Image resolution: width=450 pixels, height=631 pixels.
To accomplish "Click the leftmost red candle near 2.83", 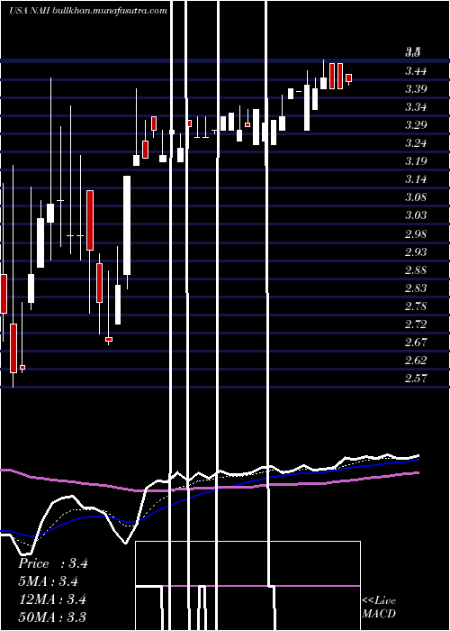I will [x=4, y=294].
